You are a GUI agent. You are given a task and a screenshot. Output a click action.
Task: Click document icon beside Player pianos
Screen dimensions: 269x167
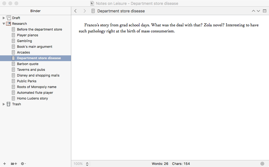click(x=13, y=35)
